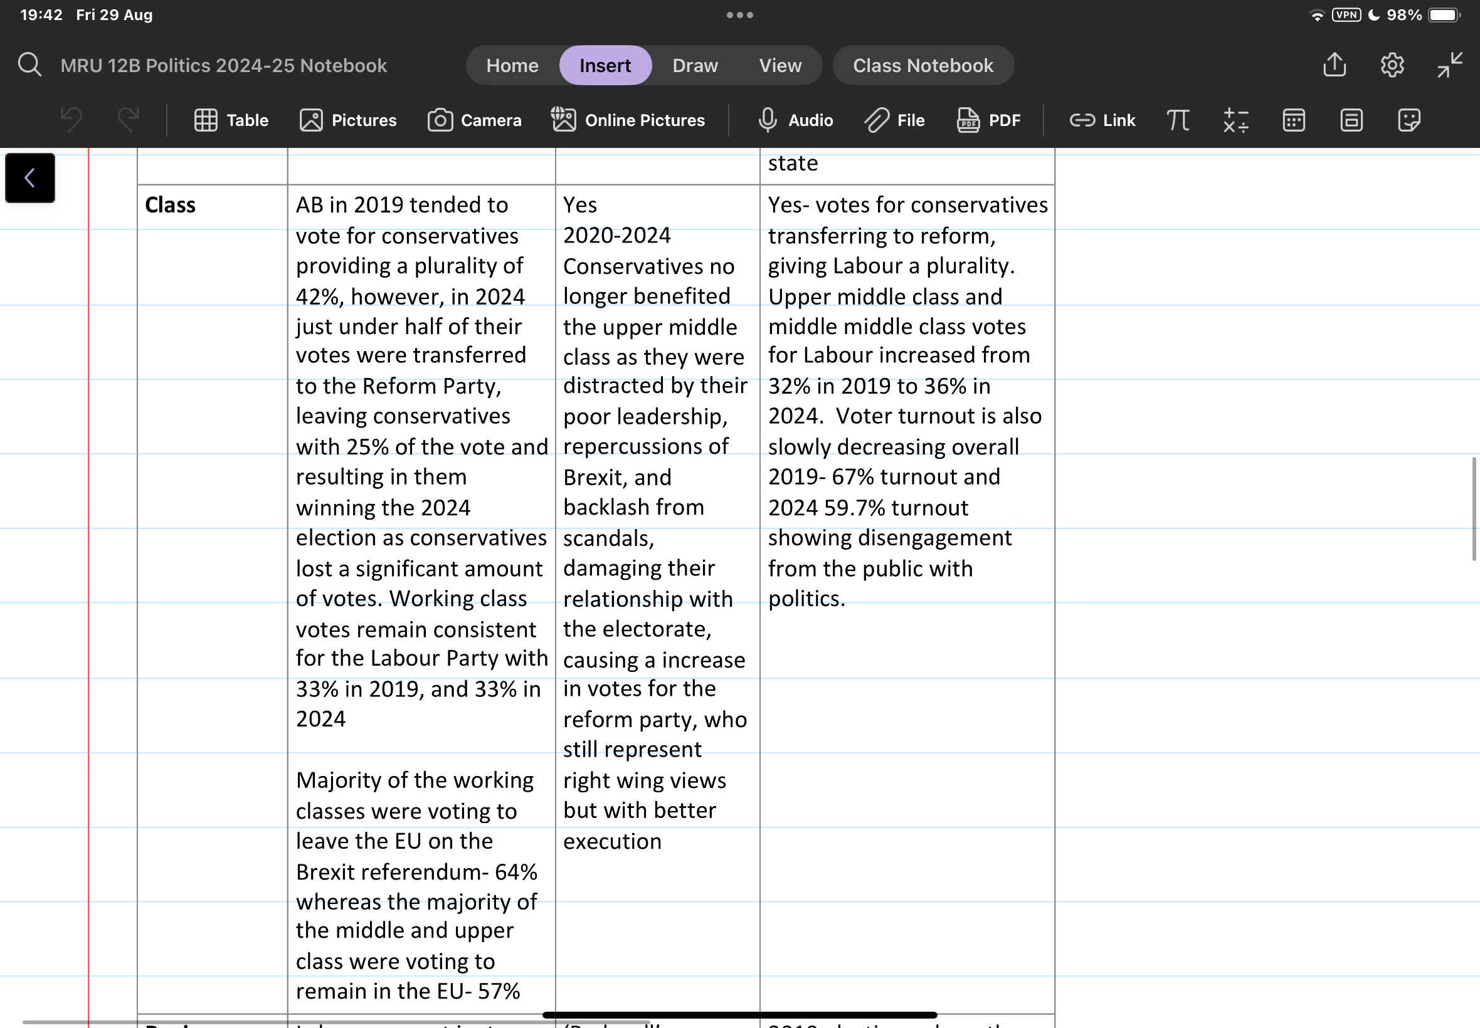Image resolution: width=1480 pixels, height=1028 pixels.
Task: Tap the Do Not Disturb moon icon
Action: point(1373,15)
